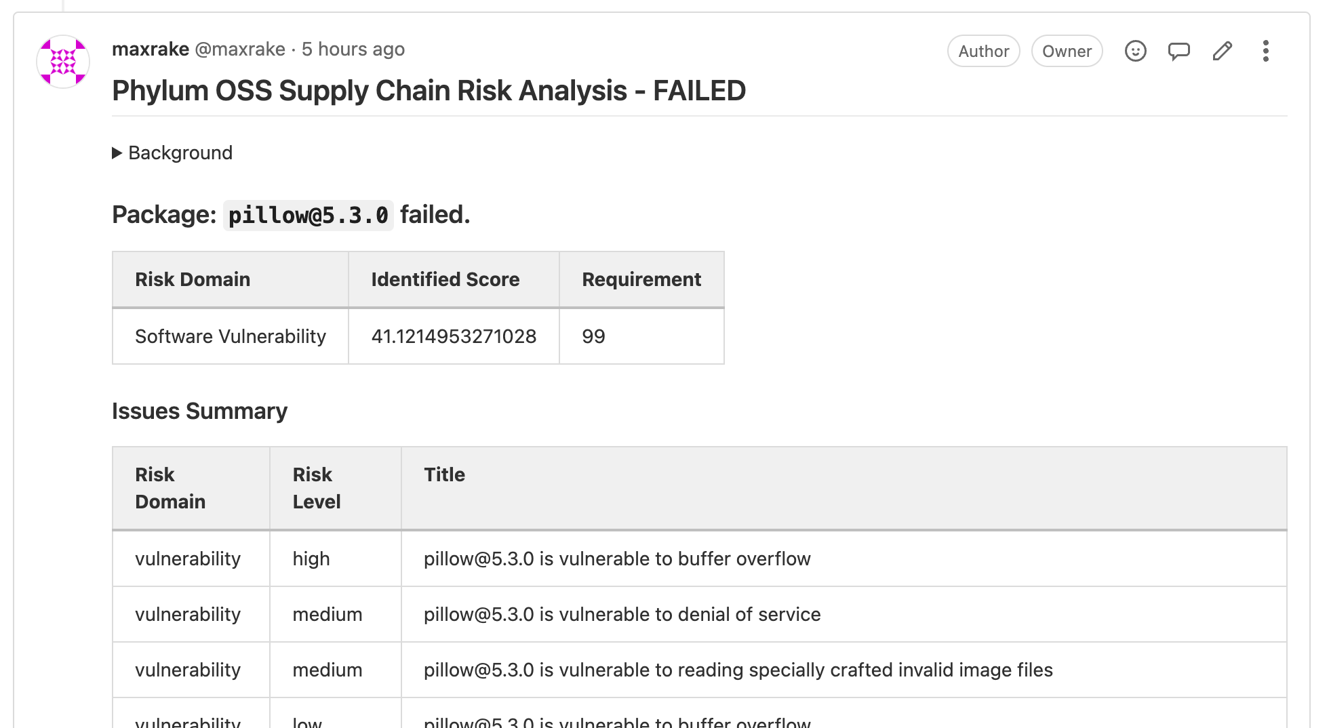Viewport: 1329px width, 728px height.
Task: Expand the Background section
Action: pos(180,153)
